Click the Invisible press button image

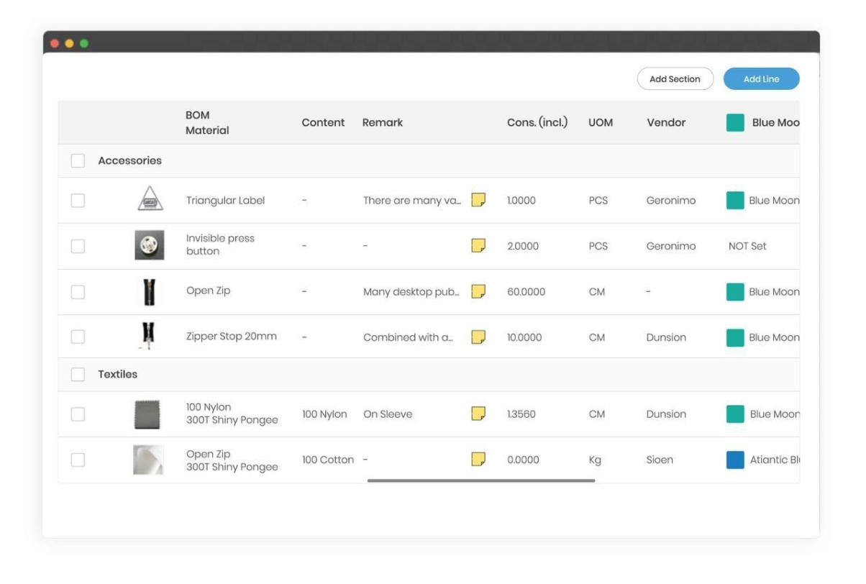click(150, 245)
